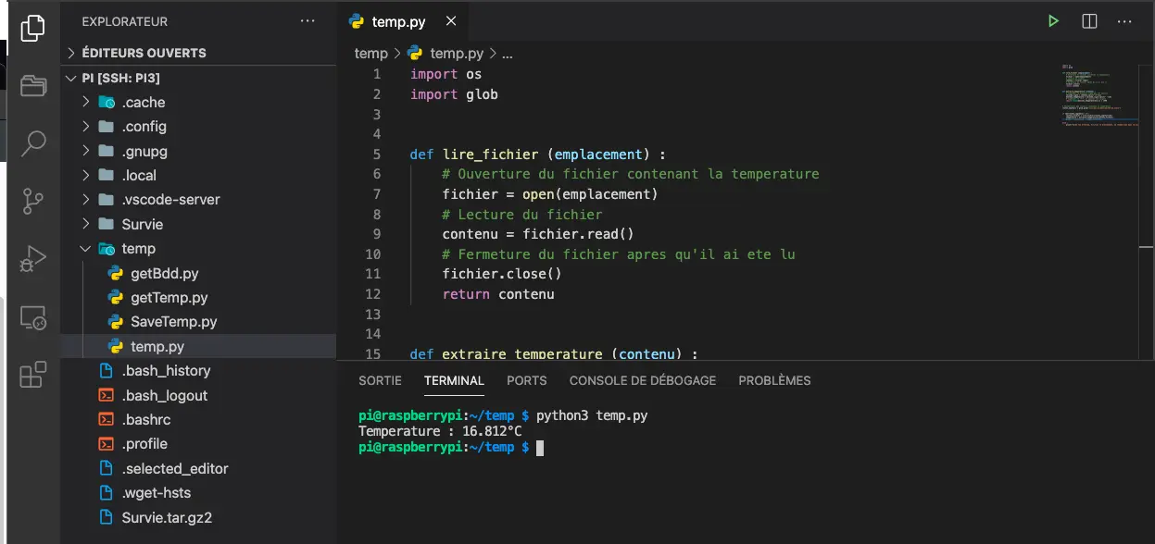
Task: Open the Remote Explorer monitor icon
Action: tap(32, 317)
